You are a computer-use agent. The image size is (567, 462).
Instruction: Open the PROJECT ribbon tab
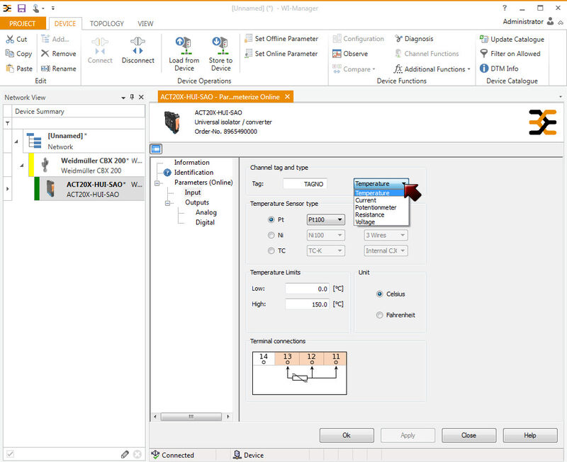23,23
